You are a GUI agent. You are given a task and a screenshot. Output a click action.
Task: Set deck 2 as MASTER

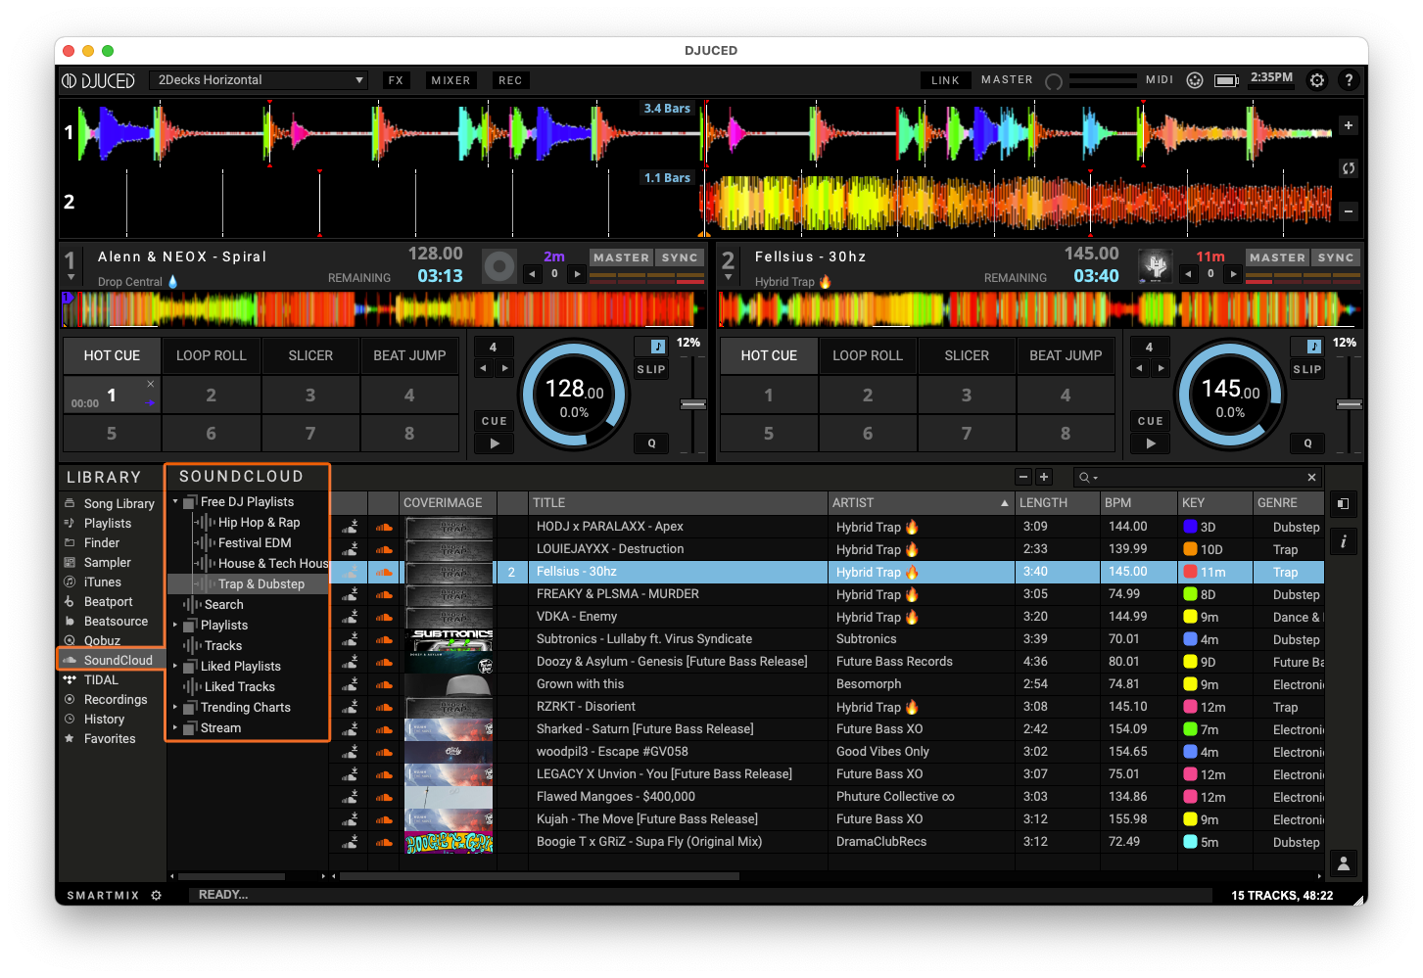tap(1276, 256)
